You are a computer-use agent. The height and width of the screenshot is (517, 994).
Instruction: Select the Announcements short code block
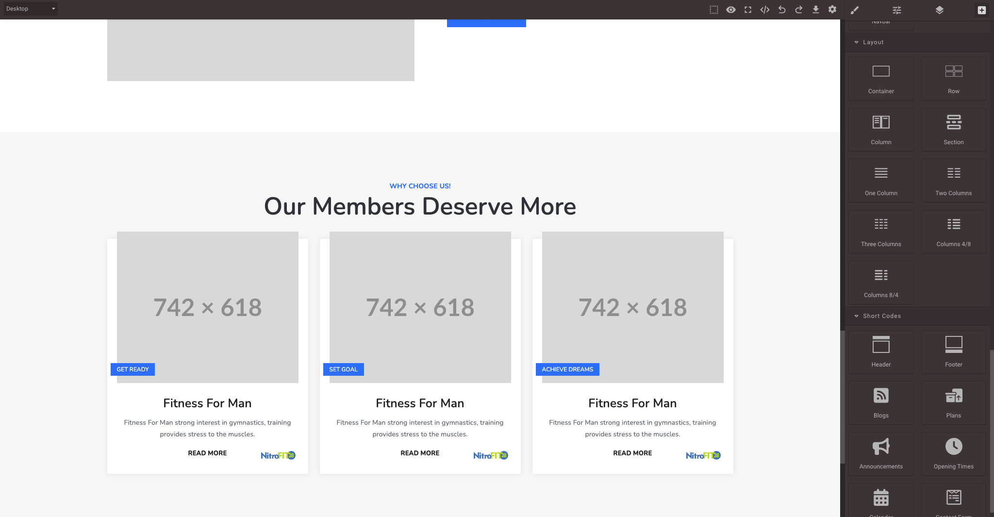[881, 454]
